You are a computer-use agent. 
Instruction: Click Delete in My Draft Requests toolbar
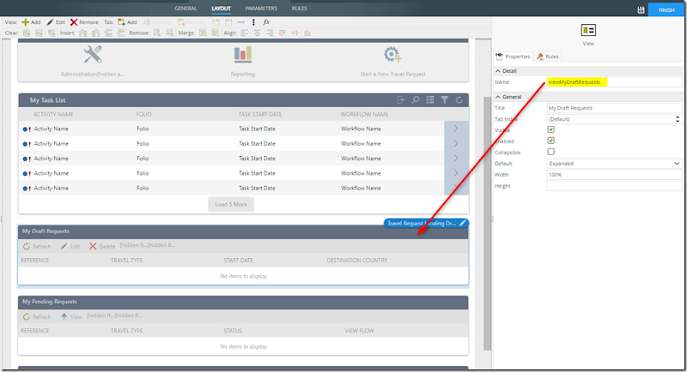click(x=102, y=246)
